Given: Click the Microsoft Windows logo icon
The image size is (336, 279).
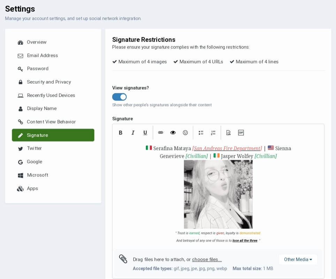Looking at the screenshot, I should tap(20, 175).
